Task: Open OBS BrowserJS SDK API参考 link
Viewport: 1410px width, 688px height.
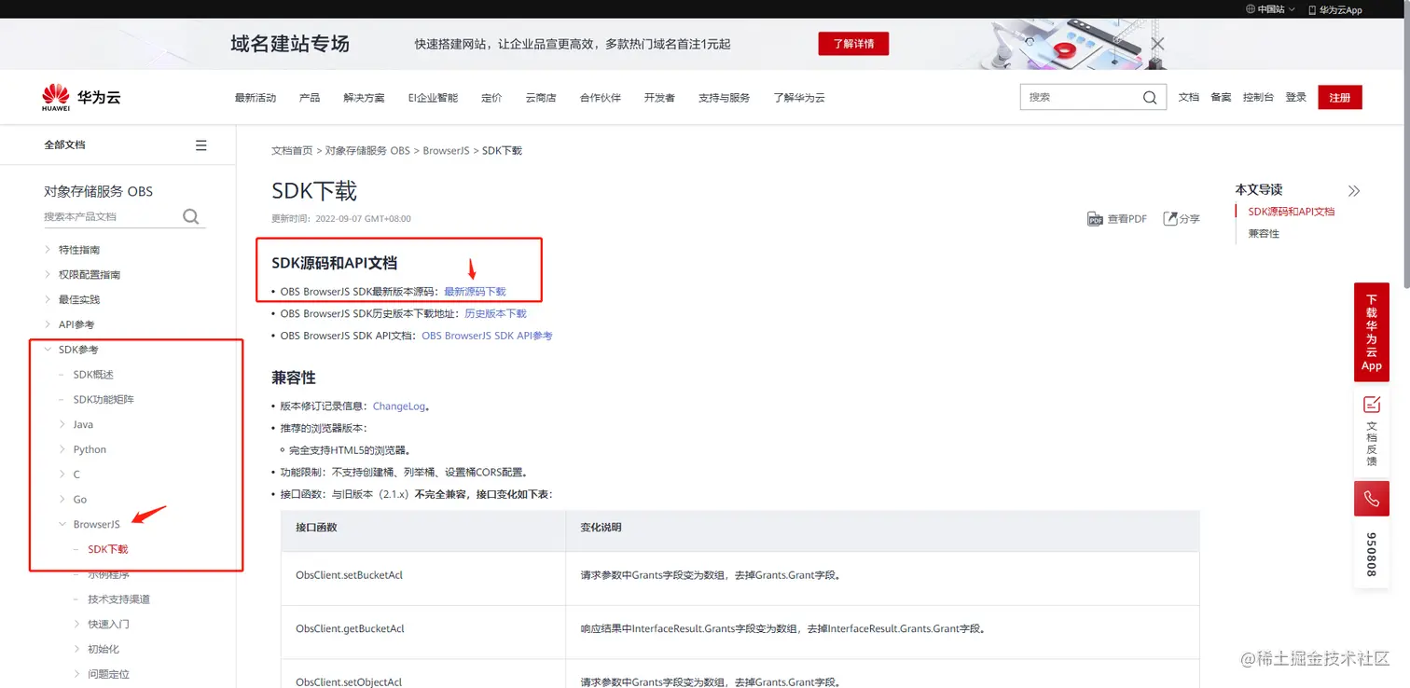Action: (x=487, y=336)
